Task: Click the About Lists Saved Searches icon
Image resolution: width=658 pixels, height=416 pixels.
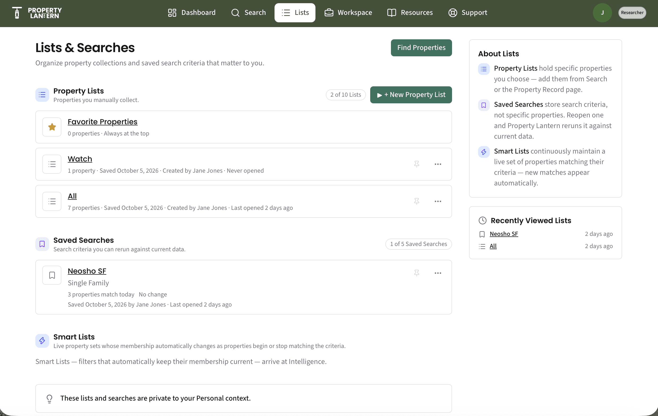Action: (484, 105)
